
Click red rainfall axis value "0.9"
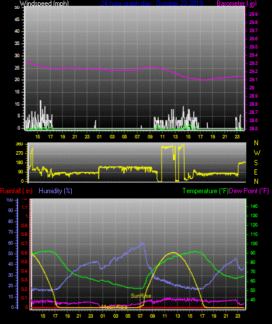[x=25, y=225]
